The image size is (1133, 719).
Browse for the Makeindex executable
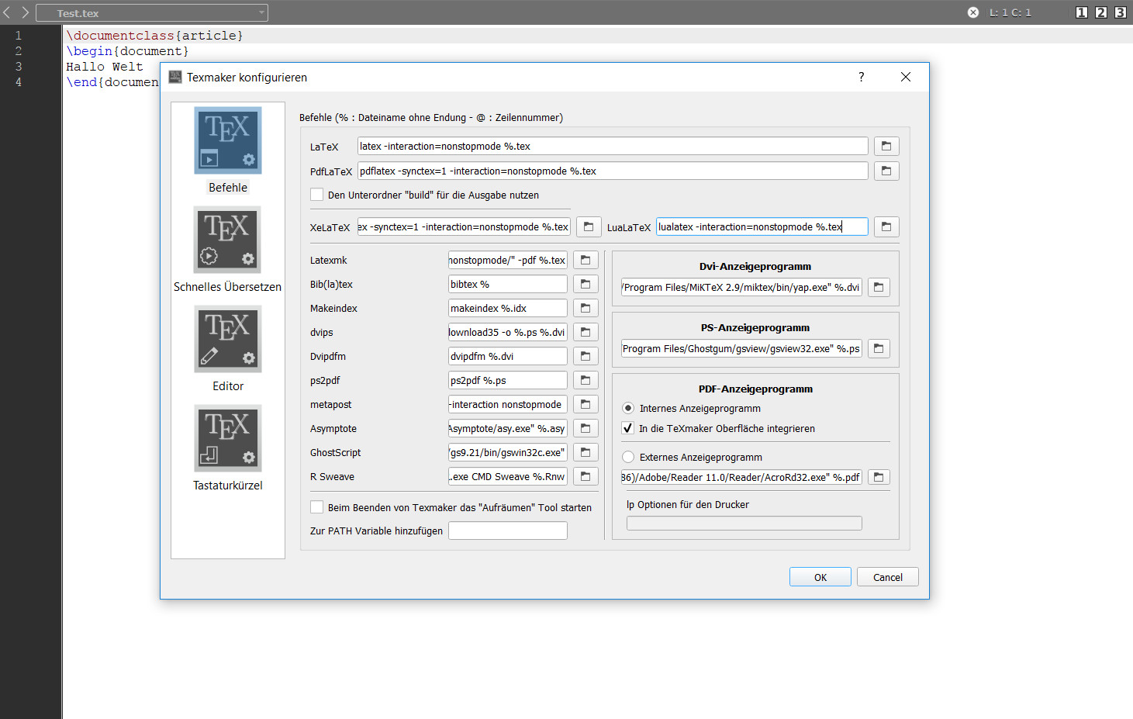(585, 308)
